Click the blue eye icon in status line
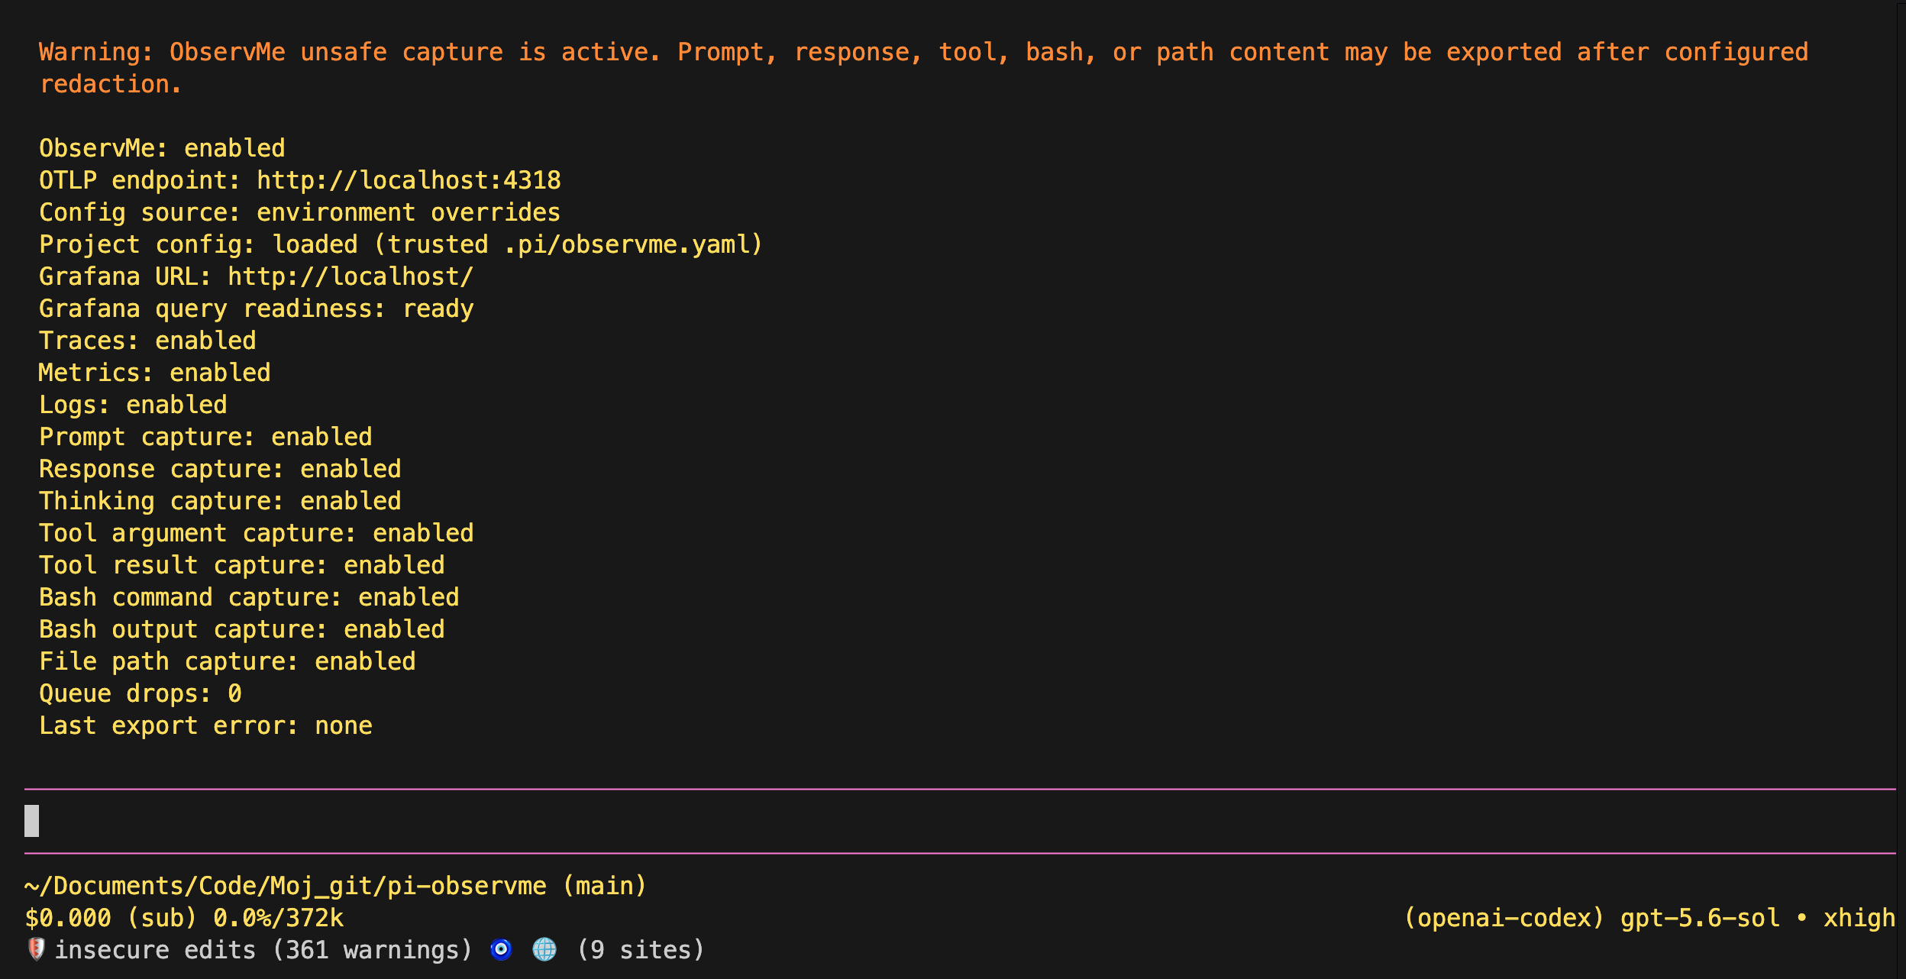This screenshot has width=1906, height=979. point(501,949)
